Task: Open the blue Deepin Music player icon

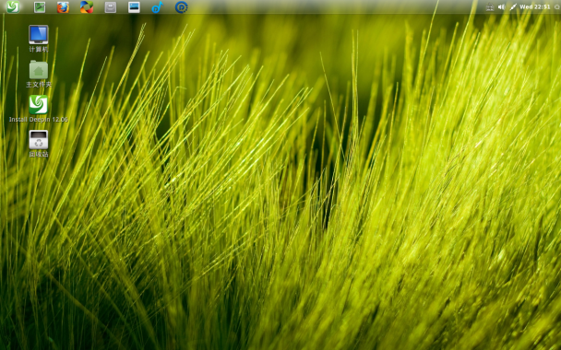Action: [x=158, y=7]
